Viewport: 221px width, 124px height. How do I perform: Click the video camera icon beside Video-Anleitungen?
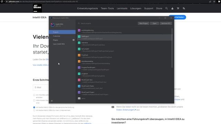point(113,107)
